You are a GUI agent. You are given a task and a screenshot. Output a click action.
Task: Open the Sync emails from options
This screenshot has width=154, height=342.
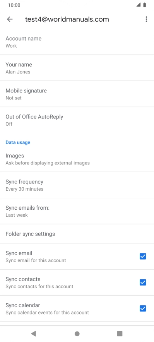click(x=77, y=211)
